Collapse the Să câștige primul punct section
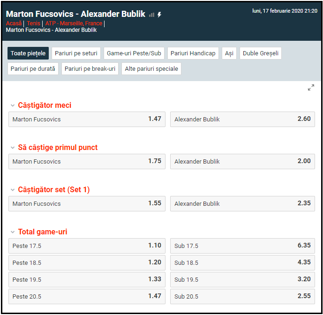The width and height of the screenshot is (323, 315). point(13,148)
